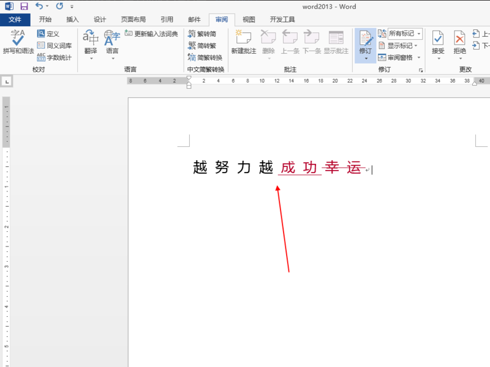The width and height of the screenshot is (490, 367).
Task: Save the document from the quick access toolbar
Action: coord(24,6)
